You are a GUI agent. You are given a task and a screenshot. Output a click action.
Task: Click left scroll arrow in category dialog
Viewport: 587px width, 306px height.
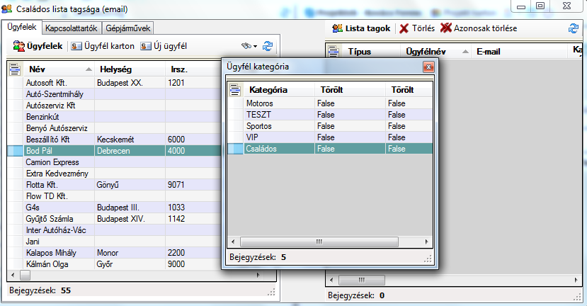[x=233, y=242]
